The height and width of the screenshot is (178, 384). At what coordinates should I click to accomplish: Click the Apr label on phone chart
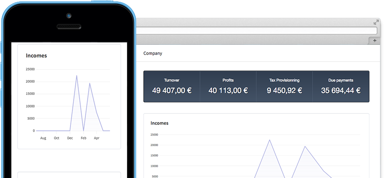[96, 138]
